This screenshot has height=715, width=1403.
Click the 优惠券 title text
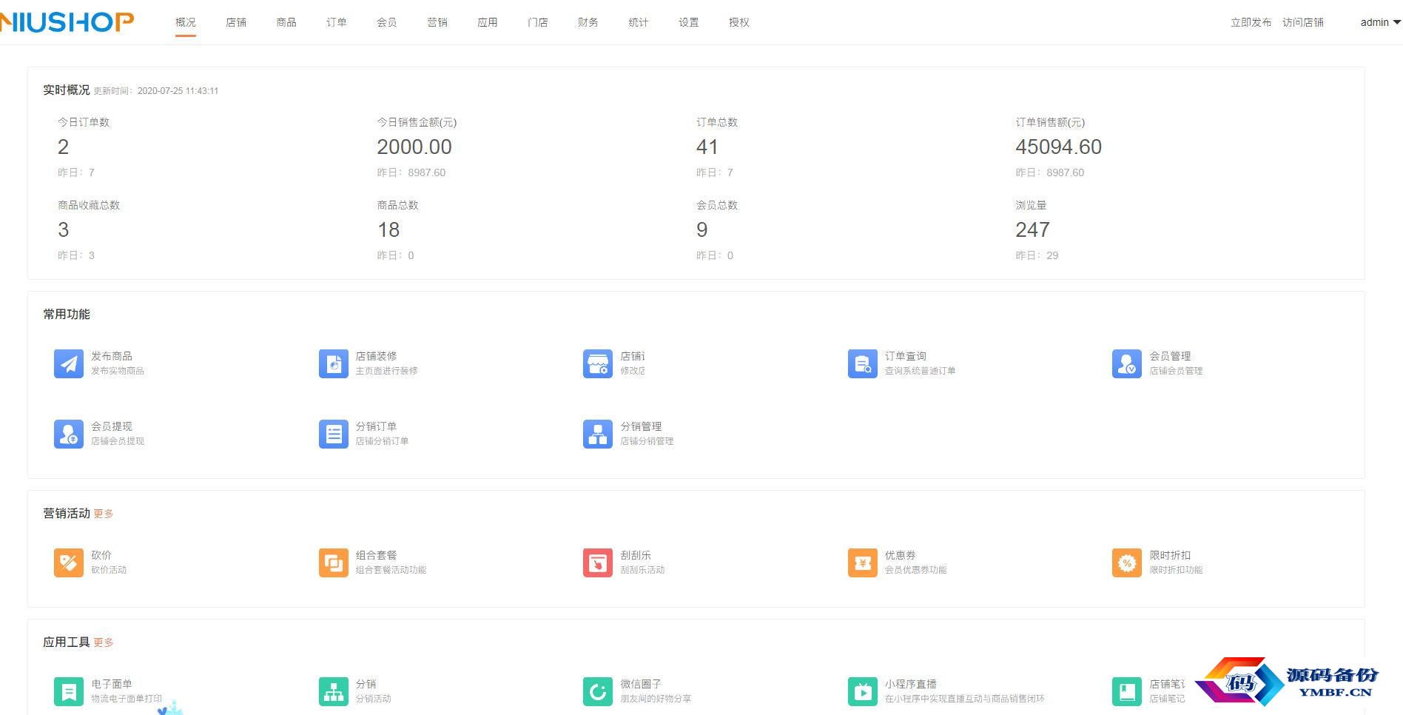[x=901, y=555]
